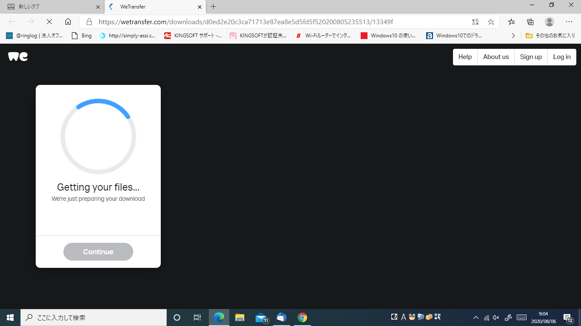Open the Collections icon in Edge
The height and width of the screenshot is (326, 581).
(530, 22)
